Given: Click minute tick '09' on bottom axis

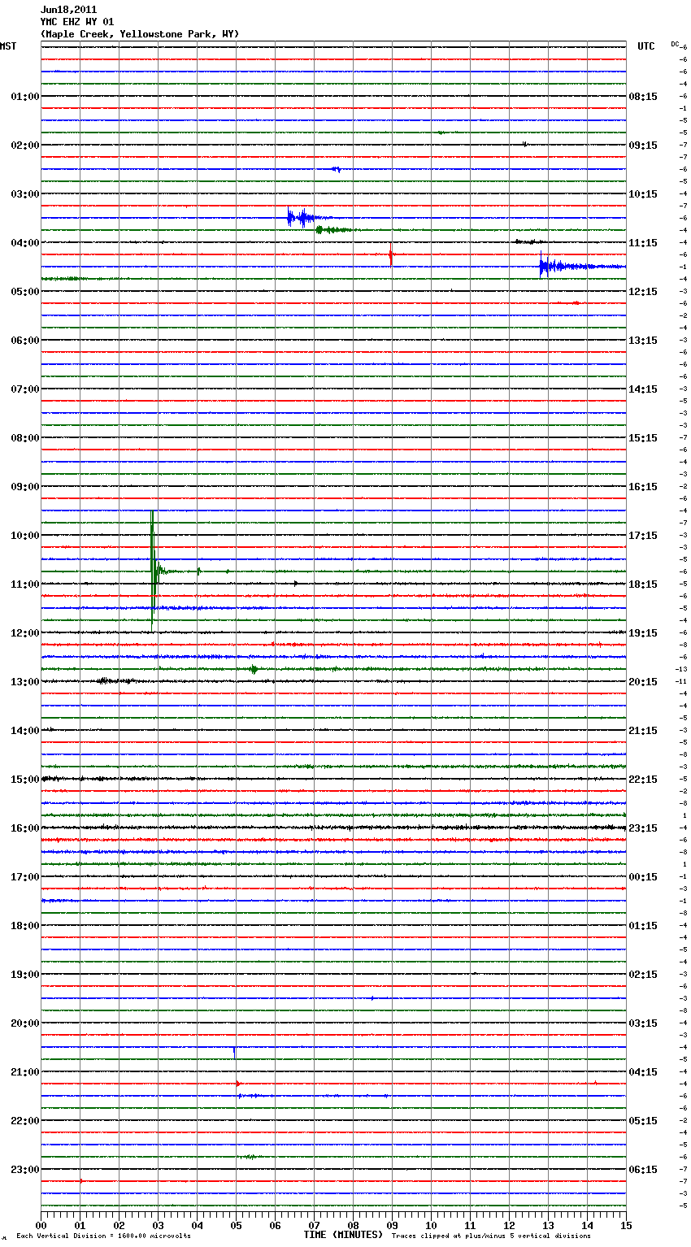Looking at the screenshot, I should pyautogui.click(x=392, y=1225).
